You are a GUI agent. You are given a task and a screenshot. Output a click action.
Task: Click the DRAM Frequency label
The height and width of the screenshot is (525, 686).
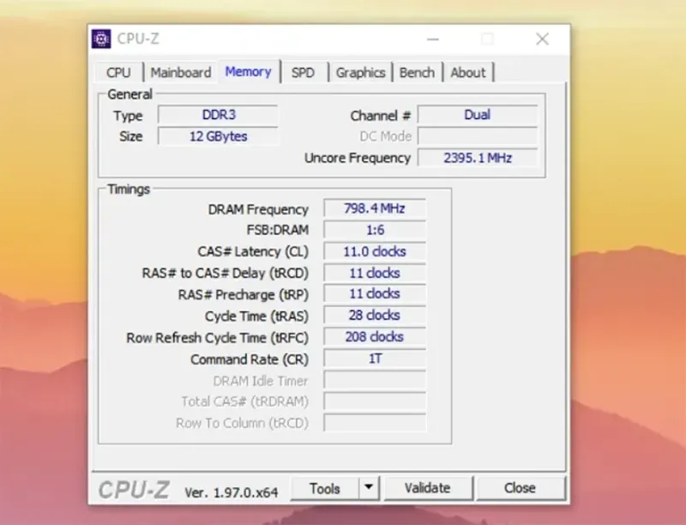pyautogui.click(x=258, y=209)
